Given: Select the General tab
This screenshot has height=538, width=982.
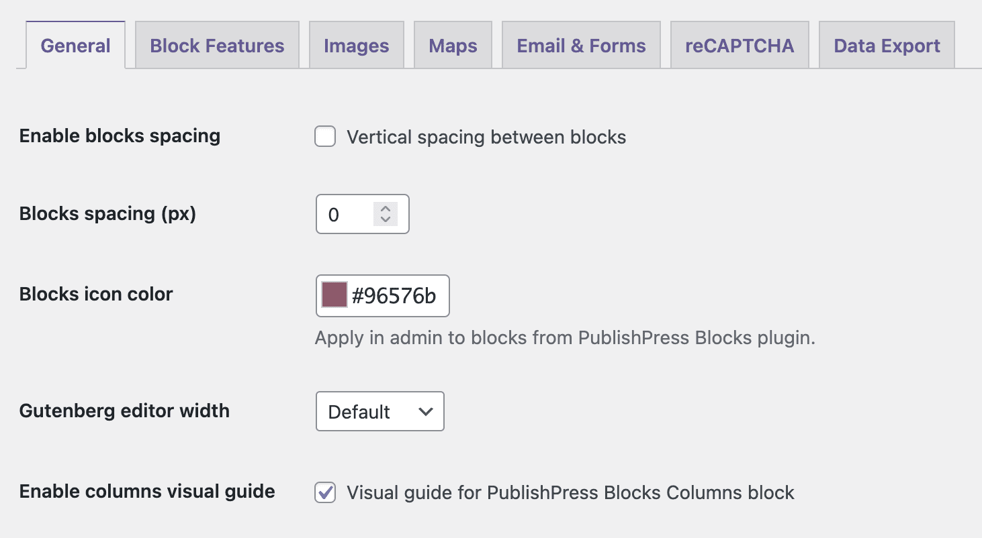Looking at the screenshot, I should click(75, 46).
